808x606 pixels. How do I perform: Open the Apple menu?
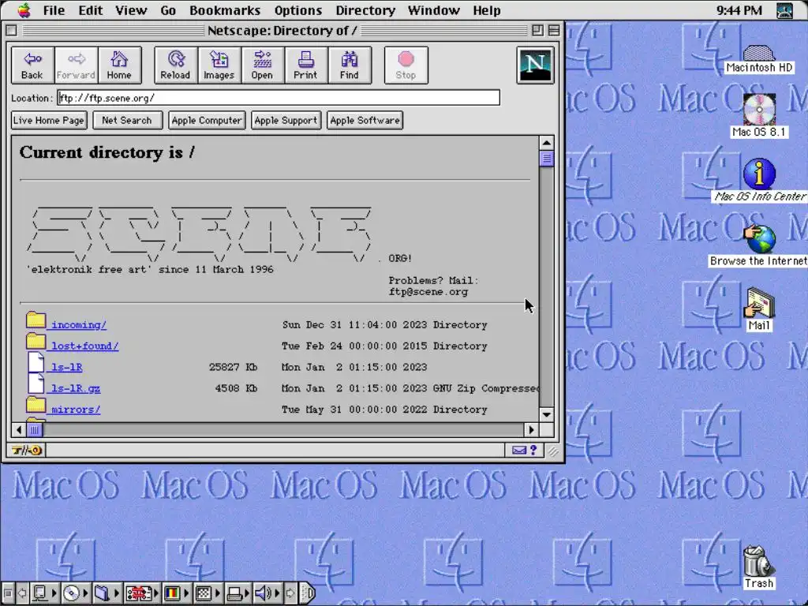[x=24, y=10]
